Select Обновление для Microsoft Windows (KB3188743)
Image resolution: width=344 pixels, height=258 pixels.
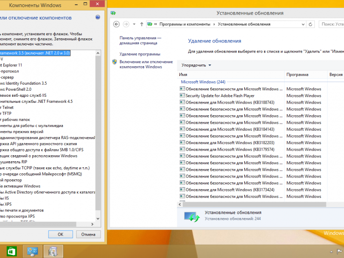click(230, 102)
